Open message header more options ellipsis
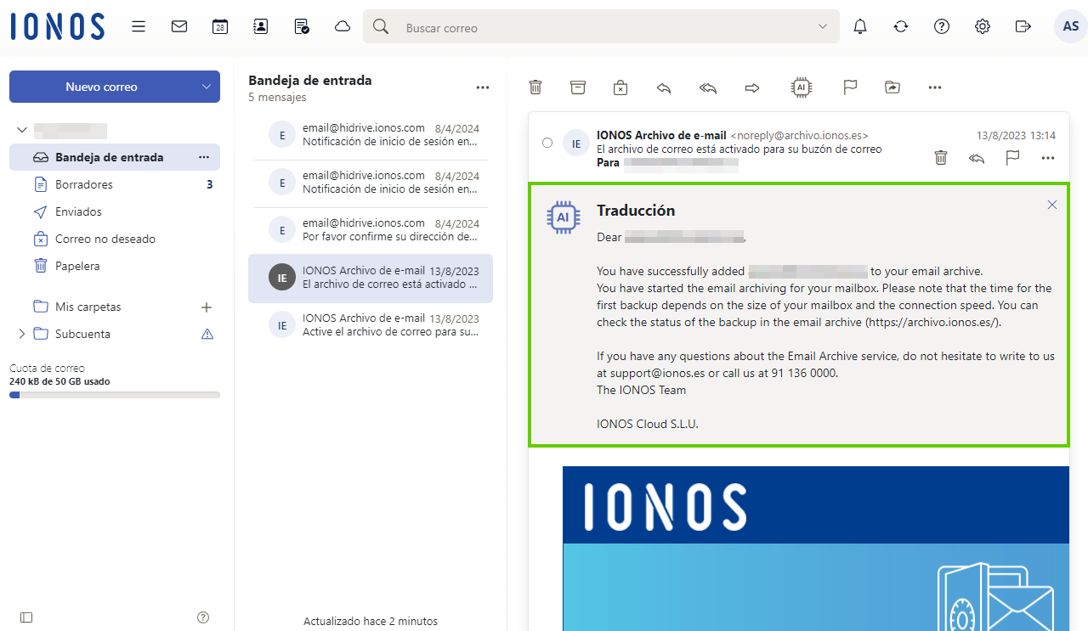1088x631 pixels. tap(1048, 157)
